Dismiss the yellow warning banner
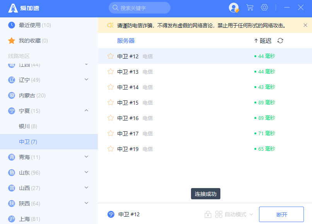The width and height of the screenshot is (312, 224). click(305, 25)
